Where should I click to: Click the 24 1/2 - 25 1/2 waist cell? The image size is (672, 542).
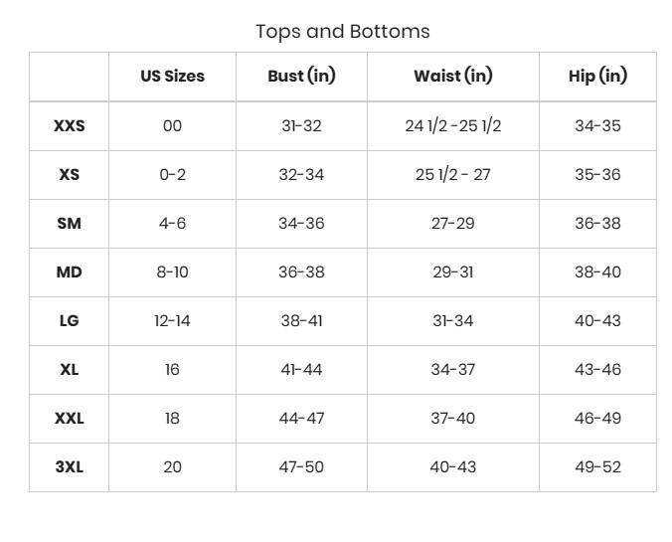[x=452, y=126]
